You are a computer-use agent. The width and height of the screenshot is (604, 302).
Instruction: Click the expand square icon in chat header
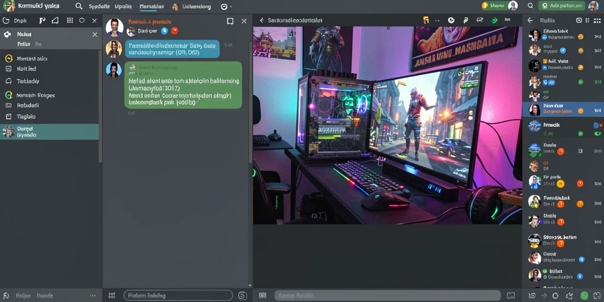tap(230, 21)
